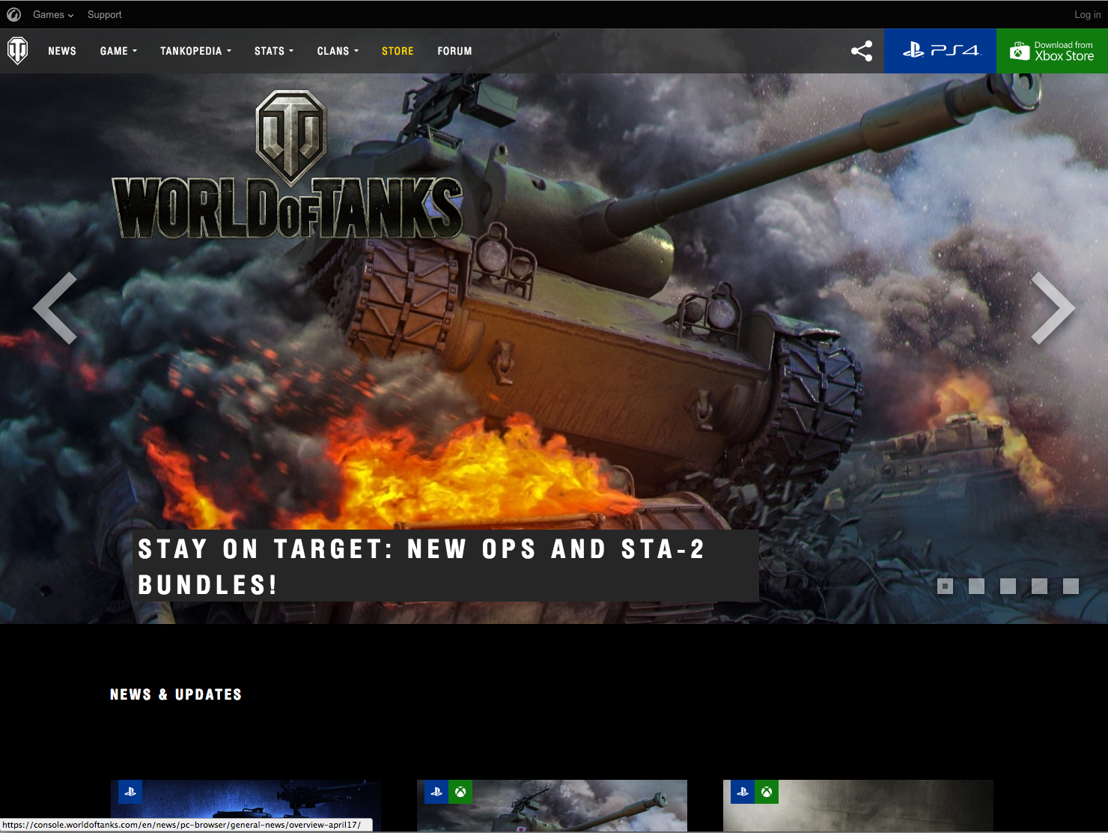Select the fourth carousel slide indicator
Image resolution: width=1108 pixels, height=833 pixels.
pyautogui.click(x=1040, y=586)
